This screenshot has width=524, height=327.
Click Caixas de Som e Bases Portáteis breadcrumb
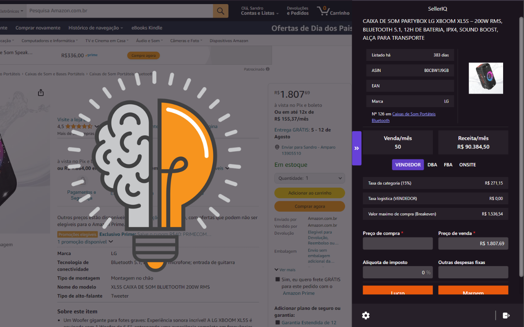(54, 74)
